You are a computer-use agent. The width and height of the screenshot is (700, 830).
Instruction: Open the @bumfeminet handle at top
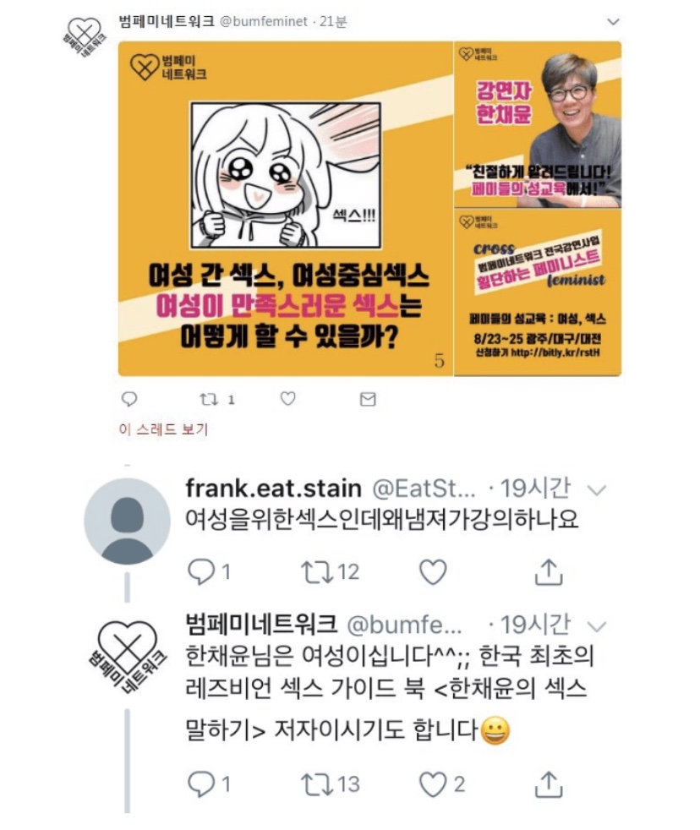coord(263,22)
